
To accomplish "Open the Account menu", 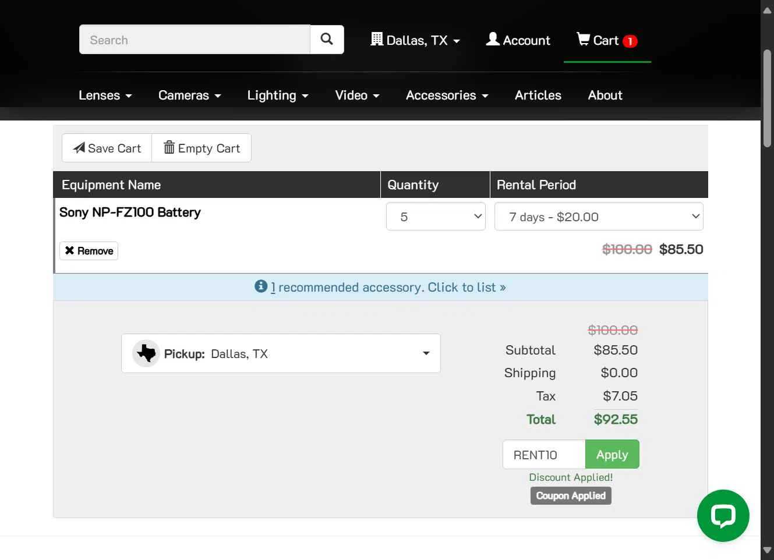I will pyautogui.click(x=518, y=40).
